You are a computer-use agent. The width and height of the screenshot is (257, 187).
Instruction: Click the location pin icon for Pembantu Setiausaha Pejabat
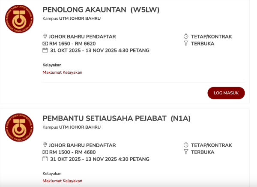click(x=45, y=145)
